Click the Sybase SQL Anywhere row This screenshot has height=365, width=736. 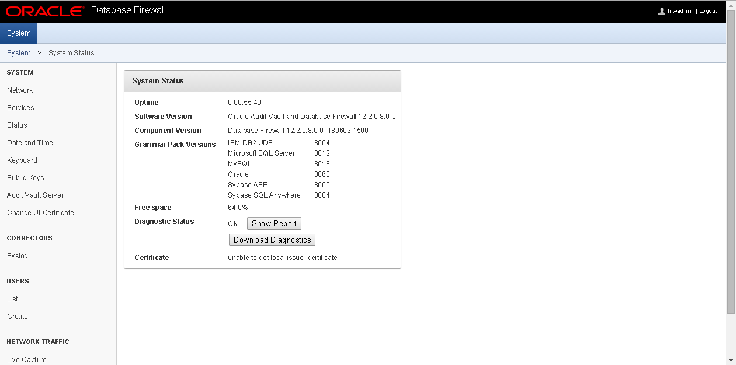click(x=279, y=195)
